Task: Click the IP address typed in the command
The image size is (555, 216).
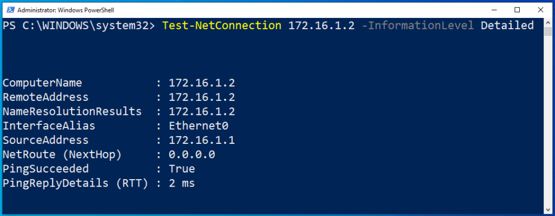Action: (321, 26)
